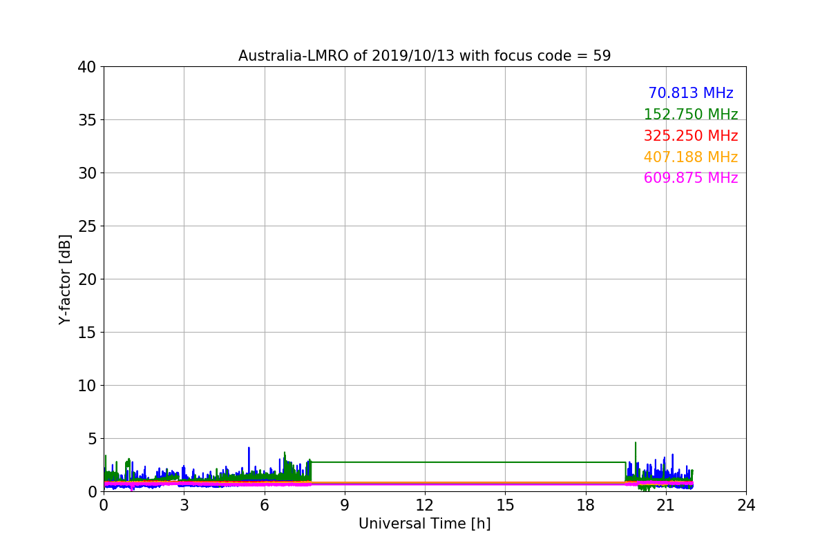Image resolution: width=829 pixels, height=552 pixels.
Task: Select the 152.750 MHz legend label
Action: [x=691, y=115]
